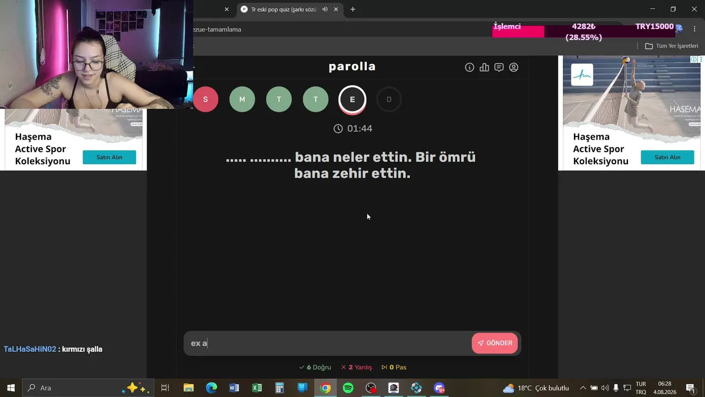Open the clock and date 06:28
705x397 pixels.
point(665,388)
